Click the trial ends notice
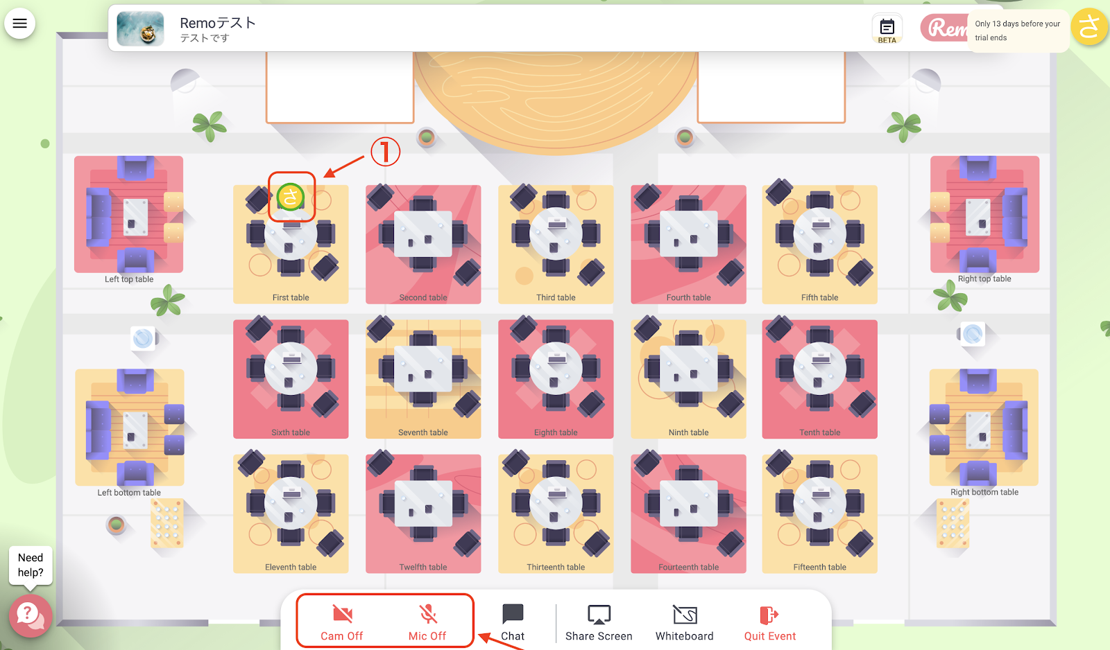Viewport: 1110px width, 650px height. pos(1017,30)
